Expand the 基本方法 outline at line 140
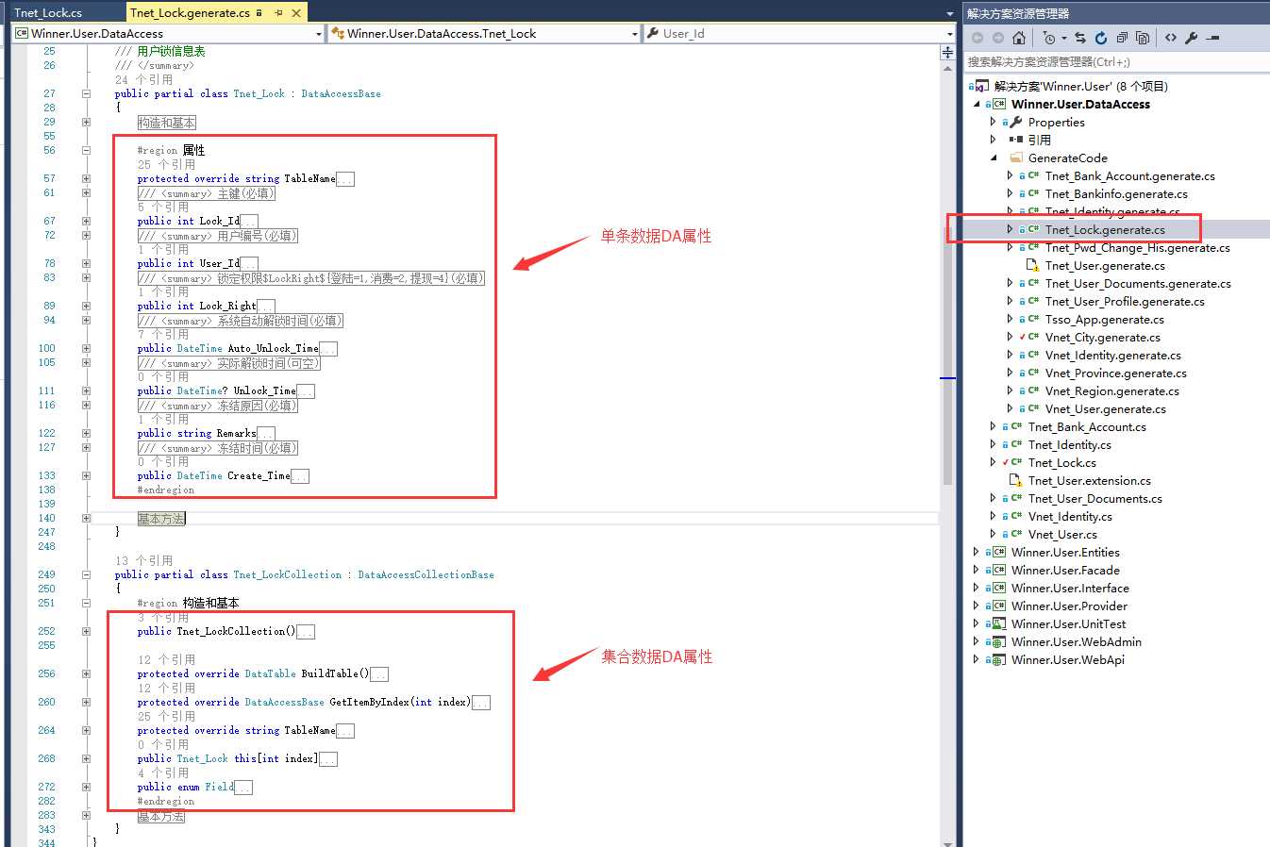 tap(86, 518)
